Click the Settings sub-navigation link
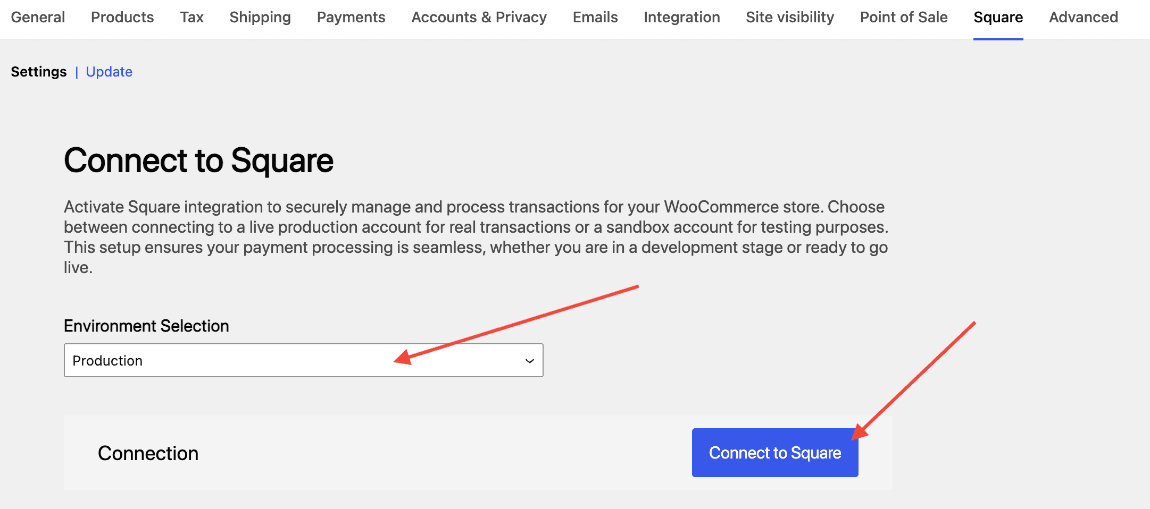The height and width of the screenshot is (509, 1150). [x=39, y=72]
